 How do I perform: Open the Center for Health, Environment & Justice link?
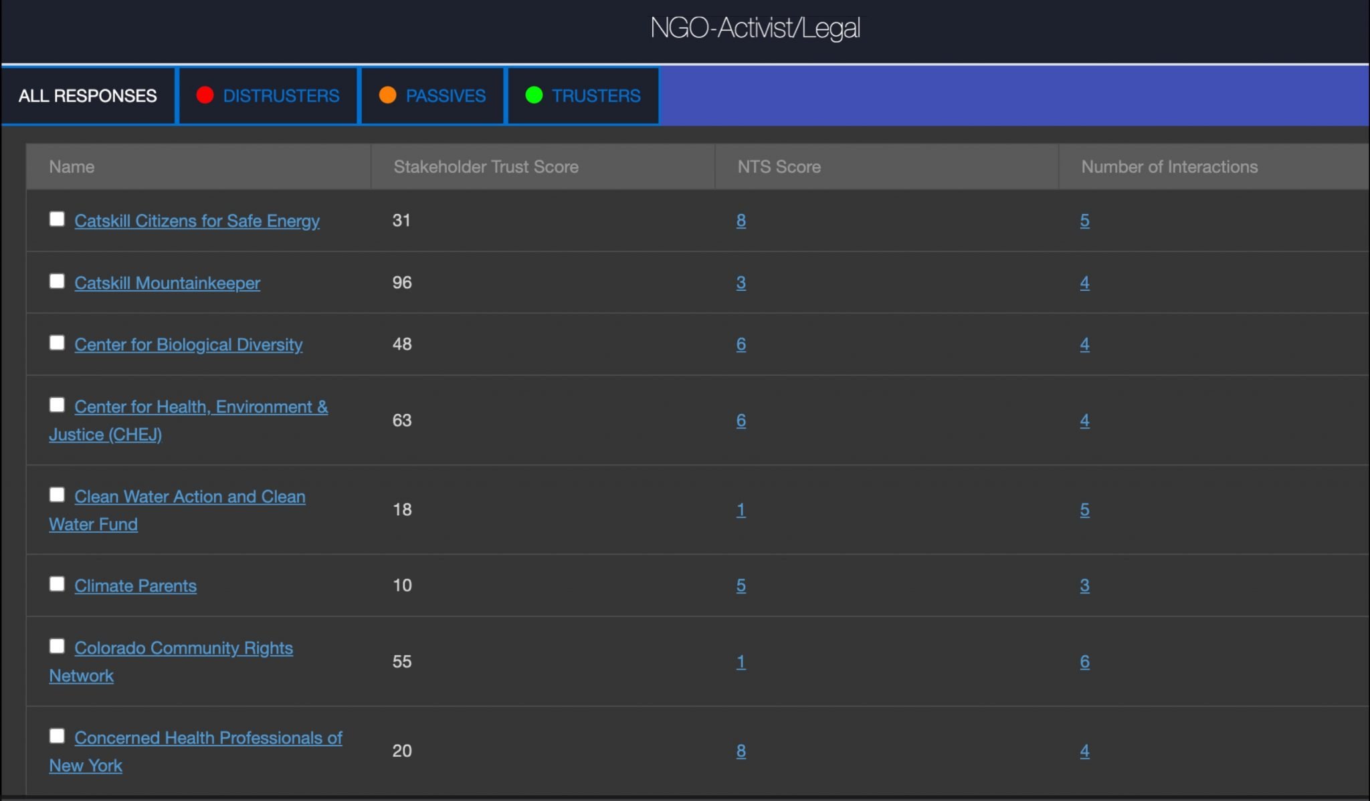[x=189, y=421]
